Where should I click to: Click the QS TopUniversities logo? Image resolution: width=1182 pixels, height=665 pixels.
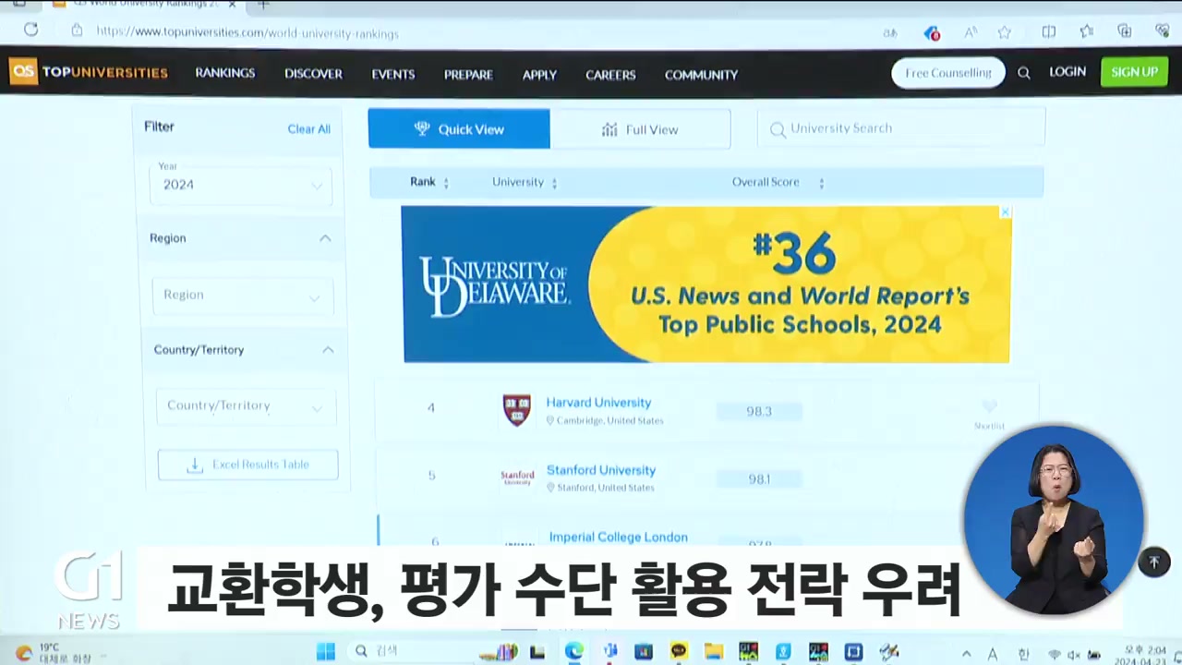click(x=89, y=72)
